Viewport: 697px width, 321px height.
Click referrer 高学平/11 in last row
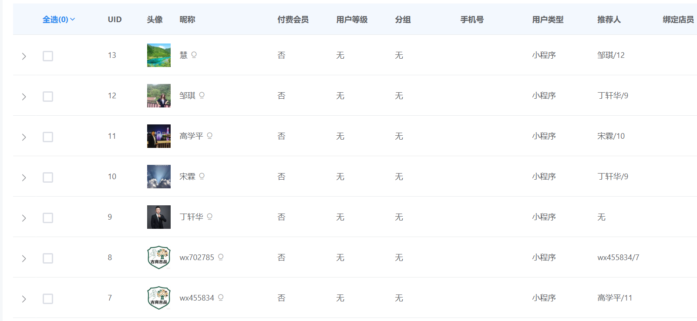pos(614,298)
